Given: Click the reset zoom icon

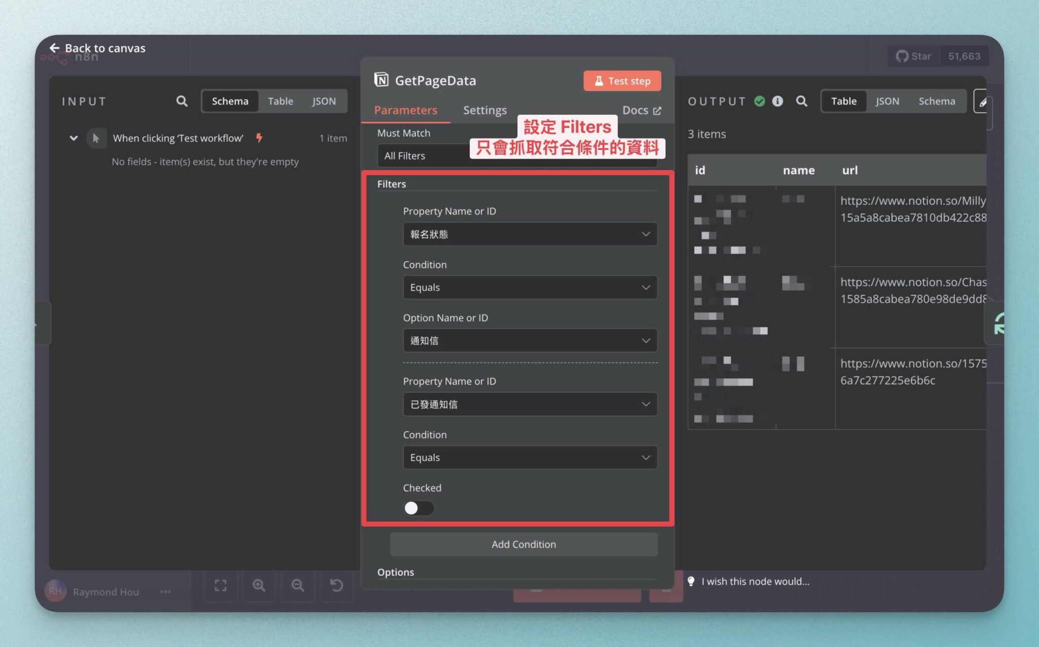Looking at the screenshot, I should [336, 586].
